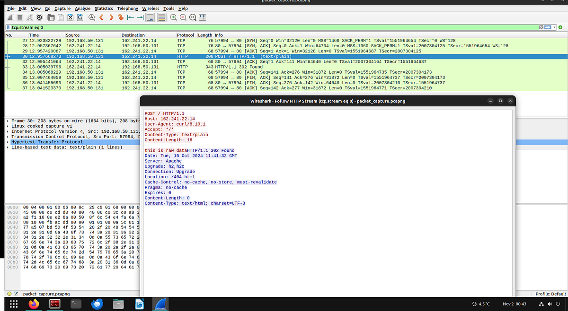Close this capture file icon
The image size is (568, 311).
point(70,17)
